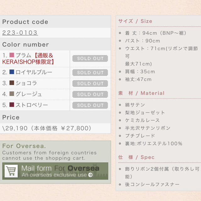Click the 'Price' heading

[x=11, y=117]
